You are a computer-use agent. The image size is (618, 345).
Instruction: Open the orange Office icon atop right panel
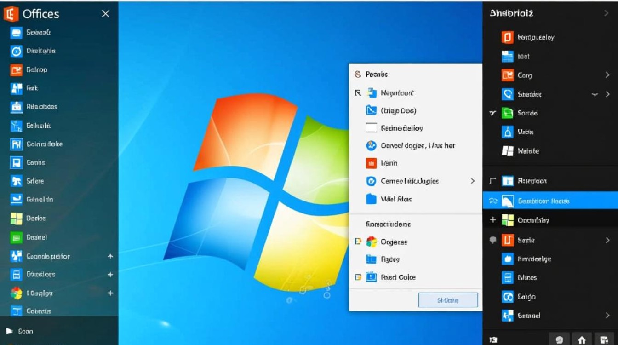click(507, 37)
